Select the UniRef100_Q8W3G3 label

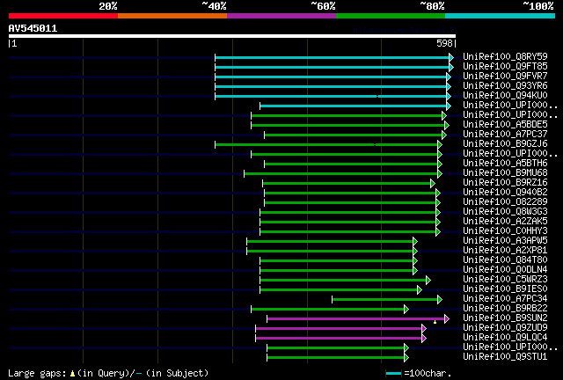pyautogui.click(x=505, y=212)
